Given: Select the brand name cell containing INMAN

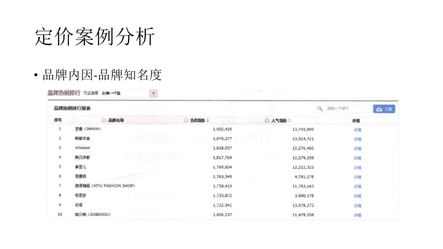Looking at the screenshot, I should (88, 129).
